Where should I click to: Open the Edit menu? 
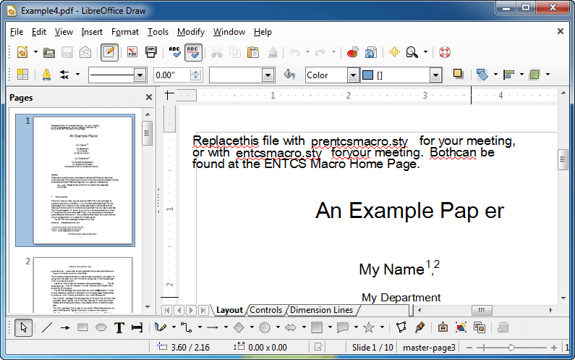[x=39, y=32]
